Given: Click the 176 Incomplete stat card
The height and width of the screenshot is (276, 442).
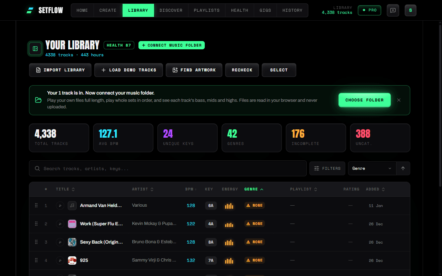Looking at the screenshot, I should point(316,138).
